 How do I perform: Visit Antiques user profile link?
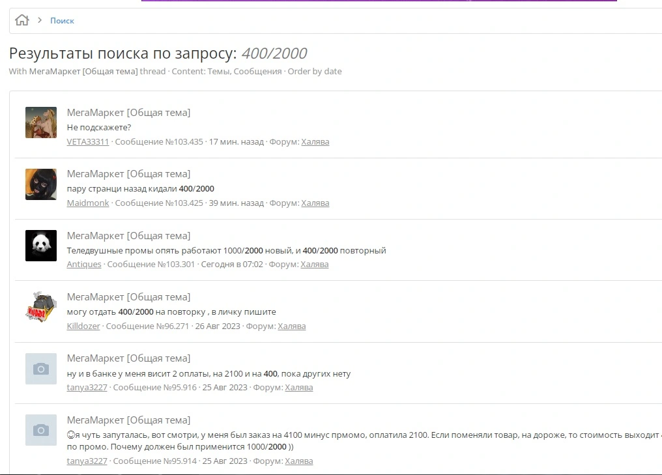pyautogui.click(x=84, y=265)
